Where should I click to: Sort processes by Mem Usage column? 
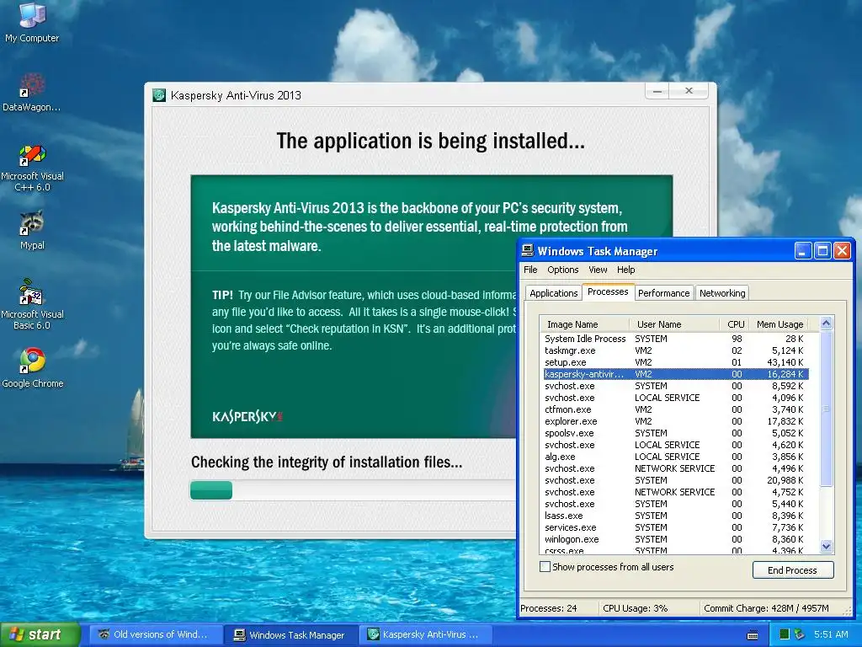pyautogui.click(x=780, y=324)
